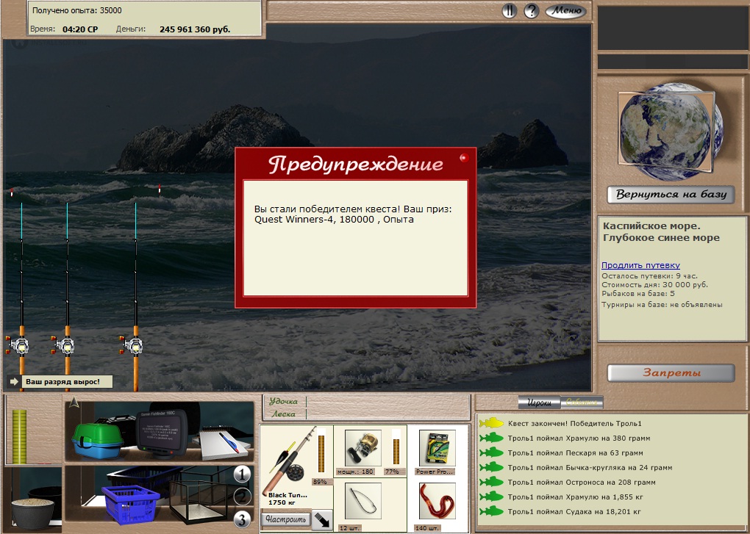Click the black arrow icon beside Настроить
The height and width of the screenshot is (534, 750).
[x=322, y=520]
